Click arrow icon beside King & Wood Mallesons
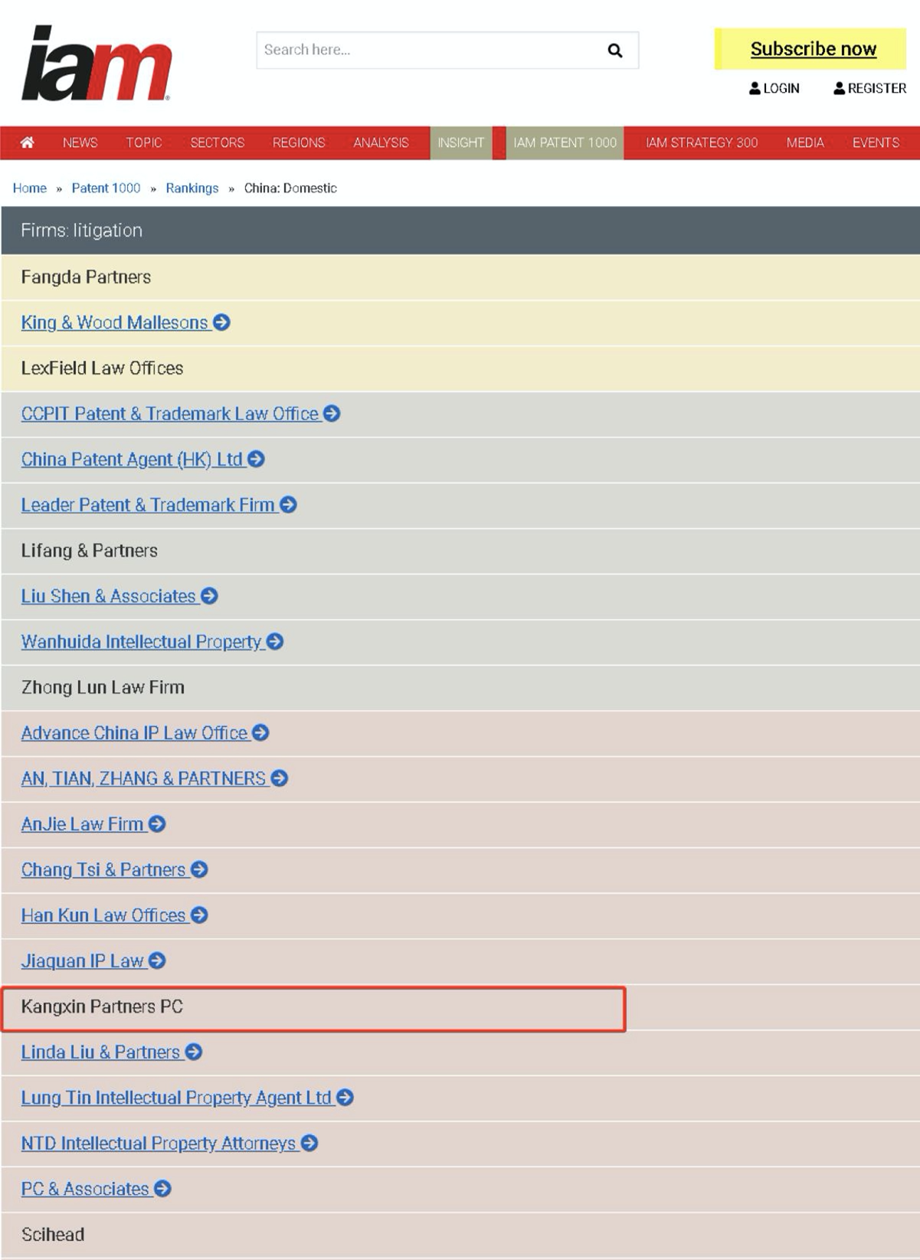 222,322
